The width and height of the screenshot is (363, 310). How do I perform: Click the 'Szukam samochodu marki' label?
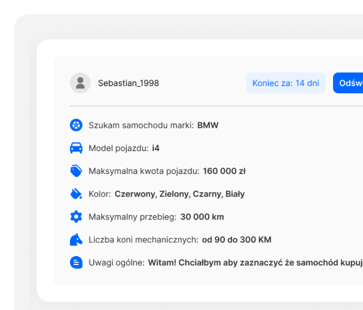pyautogui.click(x=141, y=125)
